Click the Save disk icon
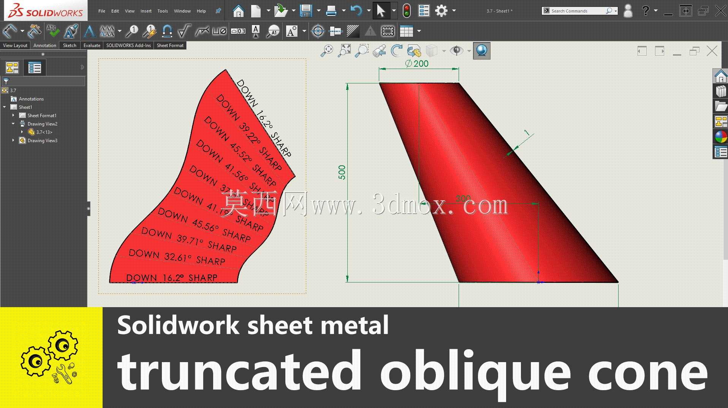728x408 pixels. [x=306, y=11]
